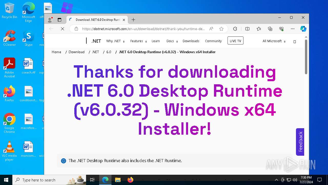The height and width of the screenshot is (185, 328).
Task: Open the volume speaker tray icon
Action: pos(295,180)
